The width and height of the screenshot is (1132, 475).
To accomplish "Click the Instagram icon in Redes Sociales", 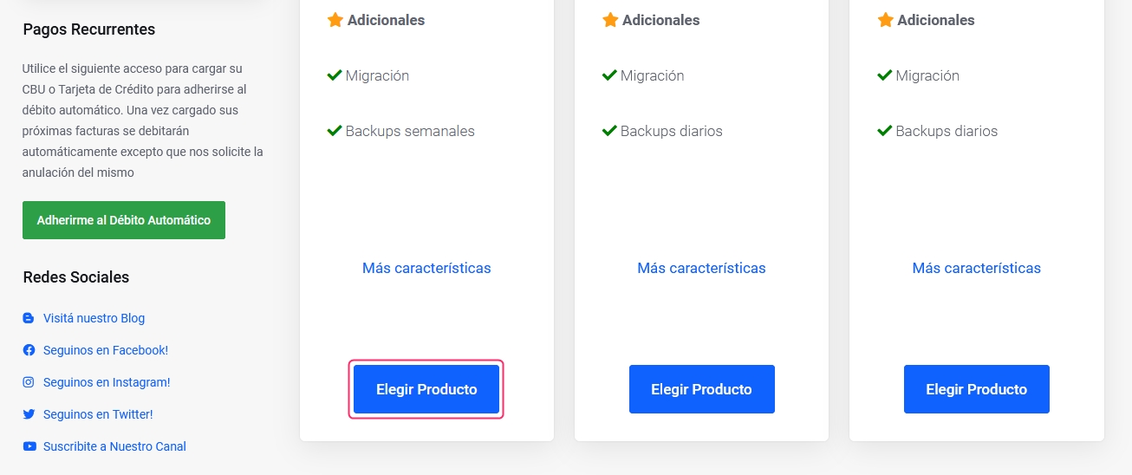I will click(29, 382).
